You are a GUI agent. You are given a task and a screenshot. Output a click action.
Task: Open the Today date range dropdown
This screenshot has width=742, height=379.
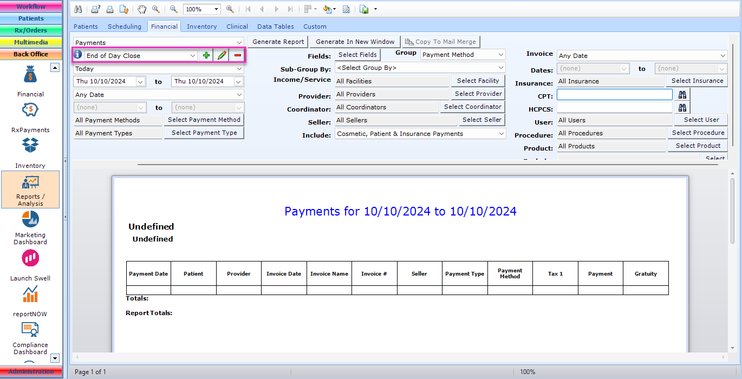(158, 69)
